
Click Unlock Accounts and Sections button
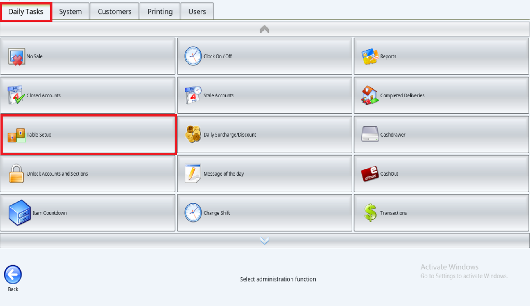coord(88,174)
